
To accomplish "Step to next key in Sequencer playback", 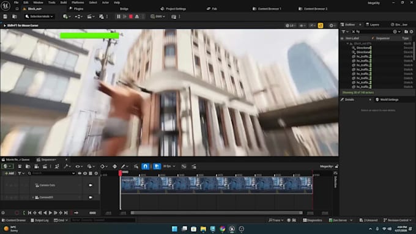I will coord(61,213).
